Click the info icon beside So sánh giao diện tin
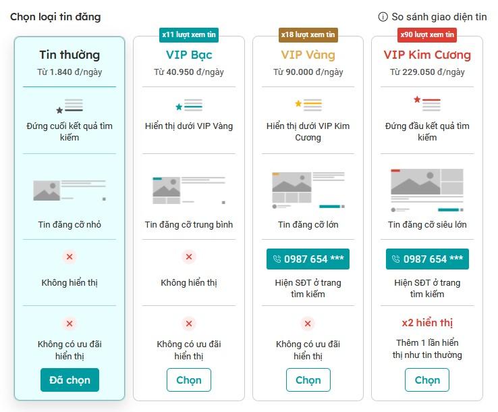498x412 pixels. (383, 17)
